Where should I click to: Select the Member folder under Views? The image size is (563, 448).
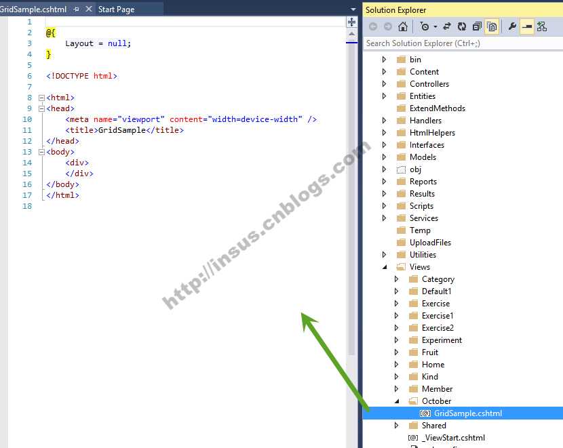pos(437,389)
